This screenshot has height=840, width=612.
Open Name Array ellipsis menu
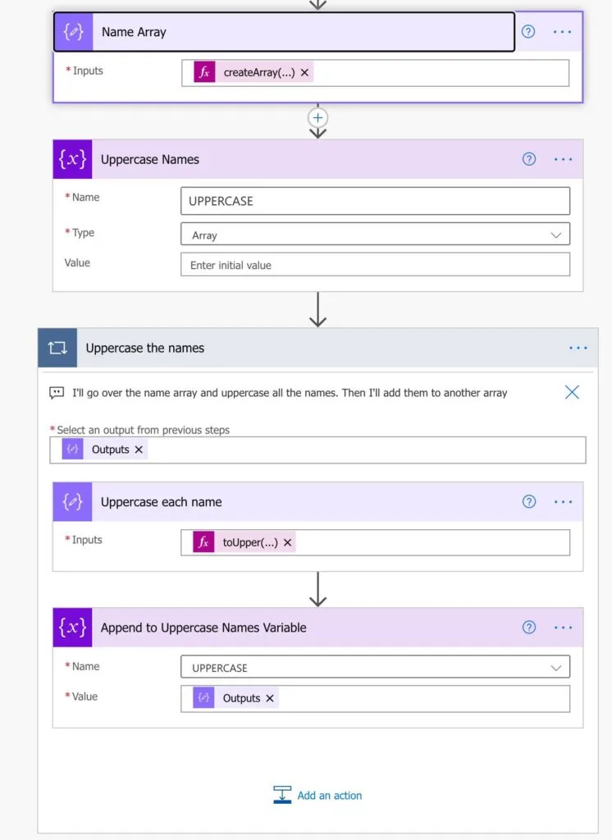[x=562, y=32]
